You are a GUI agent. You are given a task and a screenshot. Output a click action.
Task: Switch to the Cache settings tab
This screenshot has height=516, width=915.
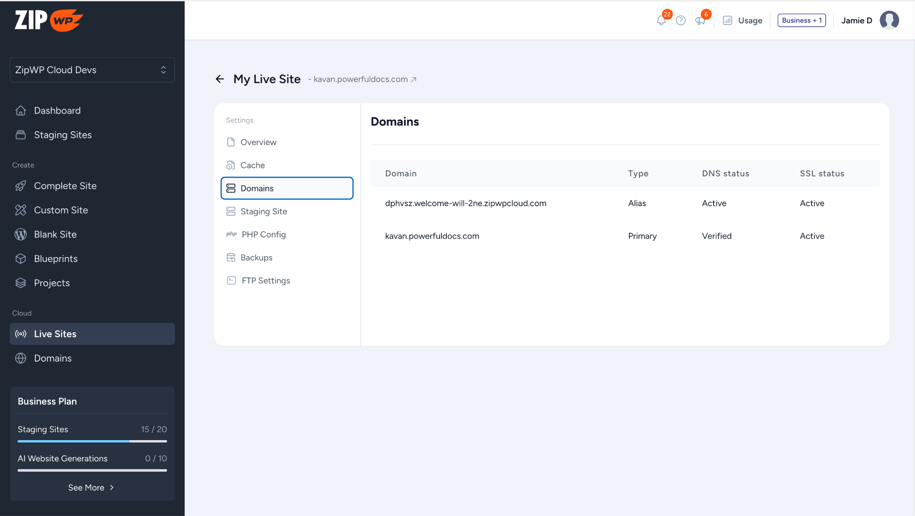[252, 165]
